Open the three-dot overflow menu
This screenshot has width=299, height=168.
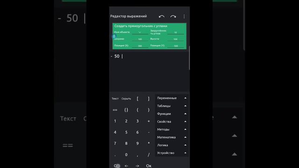point(184,17)
